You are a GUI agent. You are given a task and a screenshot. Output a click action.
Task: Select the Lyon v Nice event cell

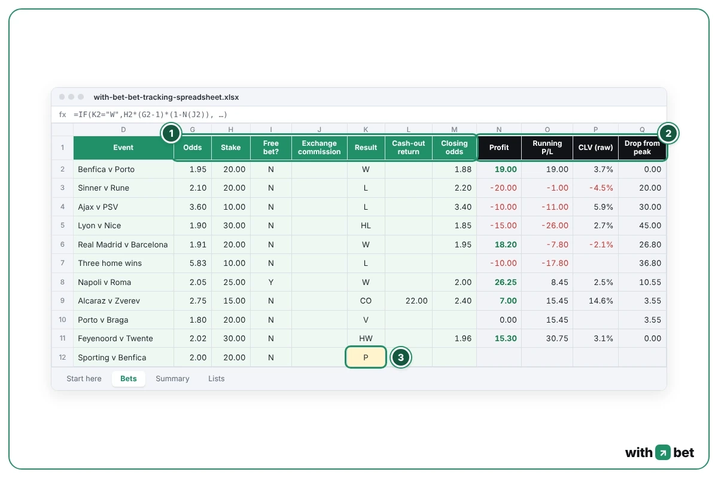pyautogui.click(x=123, y=225)
